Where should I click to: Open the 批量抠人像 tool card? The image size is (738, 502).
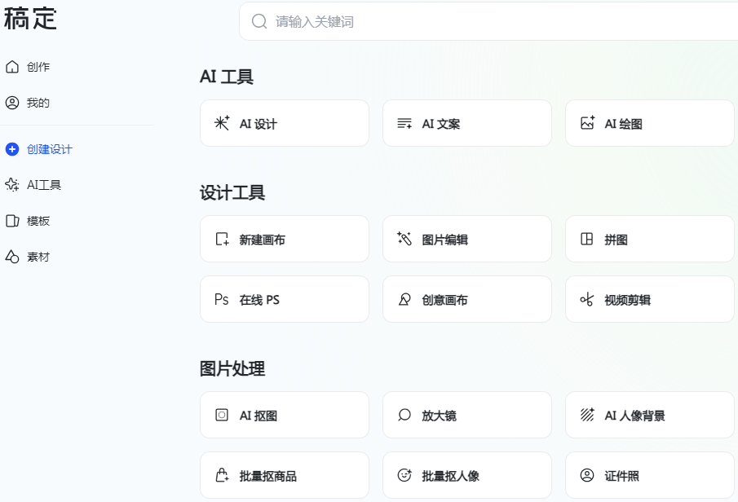pyautogui.click(x=466, y=476)
